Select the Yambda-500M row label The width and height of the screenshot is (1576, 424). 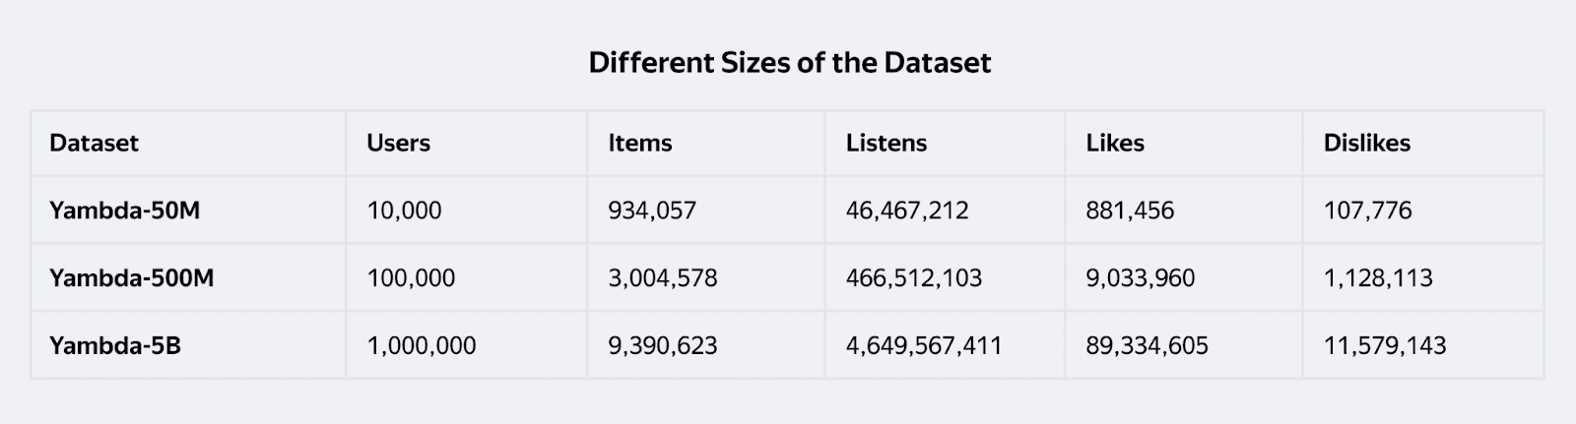[131, 278]
